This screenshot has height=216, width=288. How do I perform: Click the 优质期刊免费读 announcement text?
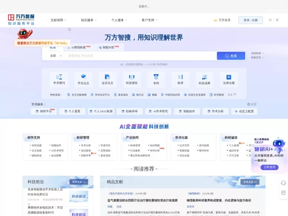(x=146, y=64)
